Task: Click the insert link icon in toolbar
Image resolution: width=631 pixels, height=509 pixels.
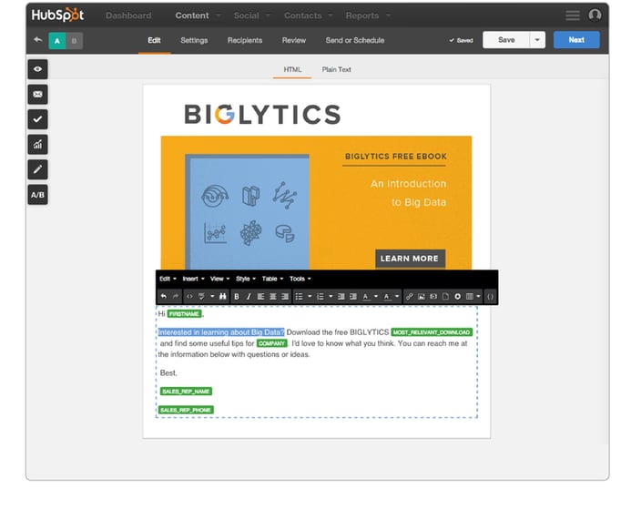Action: pyautogui.click(x=409, y=297)
